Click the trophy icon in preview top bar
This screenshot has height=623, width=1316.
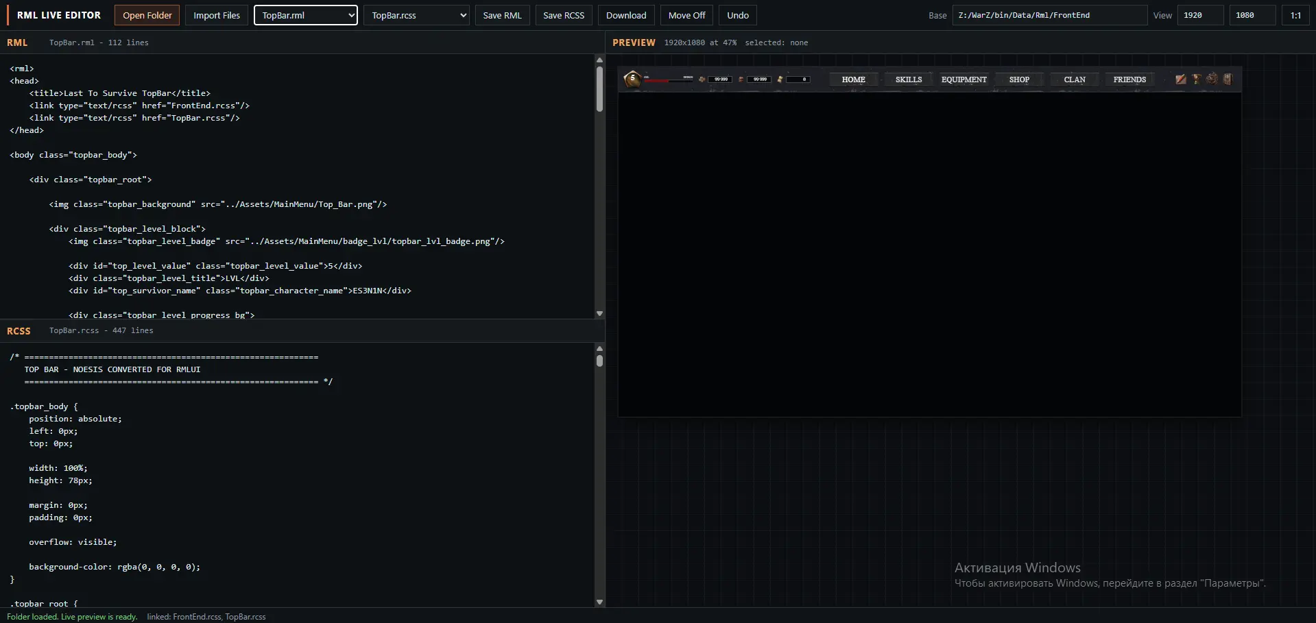[x=1196, y=80]
